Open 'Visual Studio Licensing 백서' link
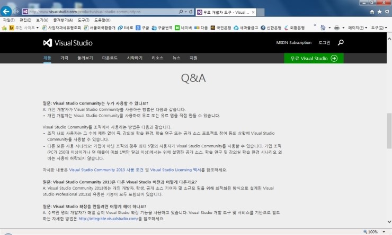Screen dimensions: 392x235 click(x=175, y=170)
